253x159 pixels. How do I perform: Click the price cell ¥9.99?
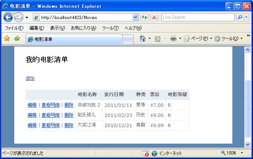coord(157,126)
